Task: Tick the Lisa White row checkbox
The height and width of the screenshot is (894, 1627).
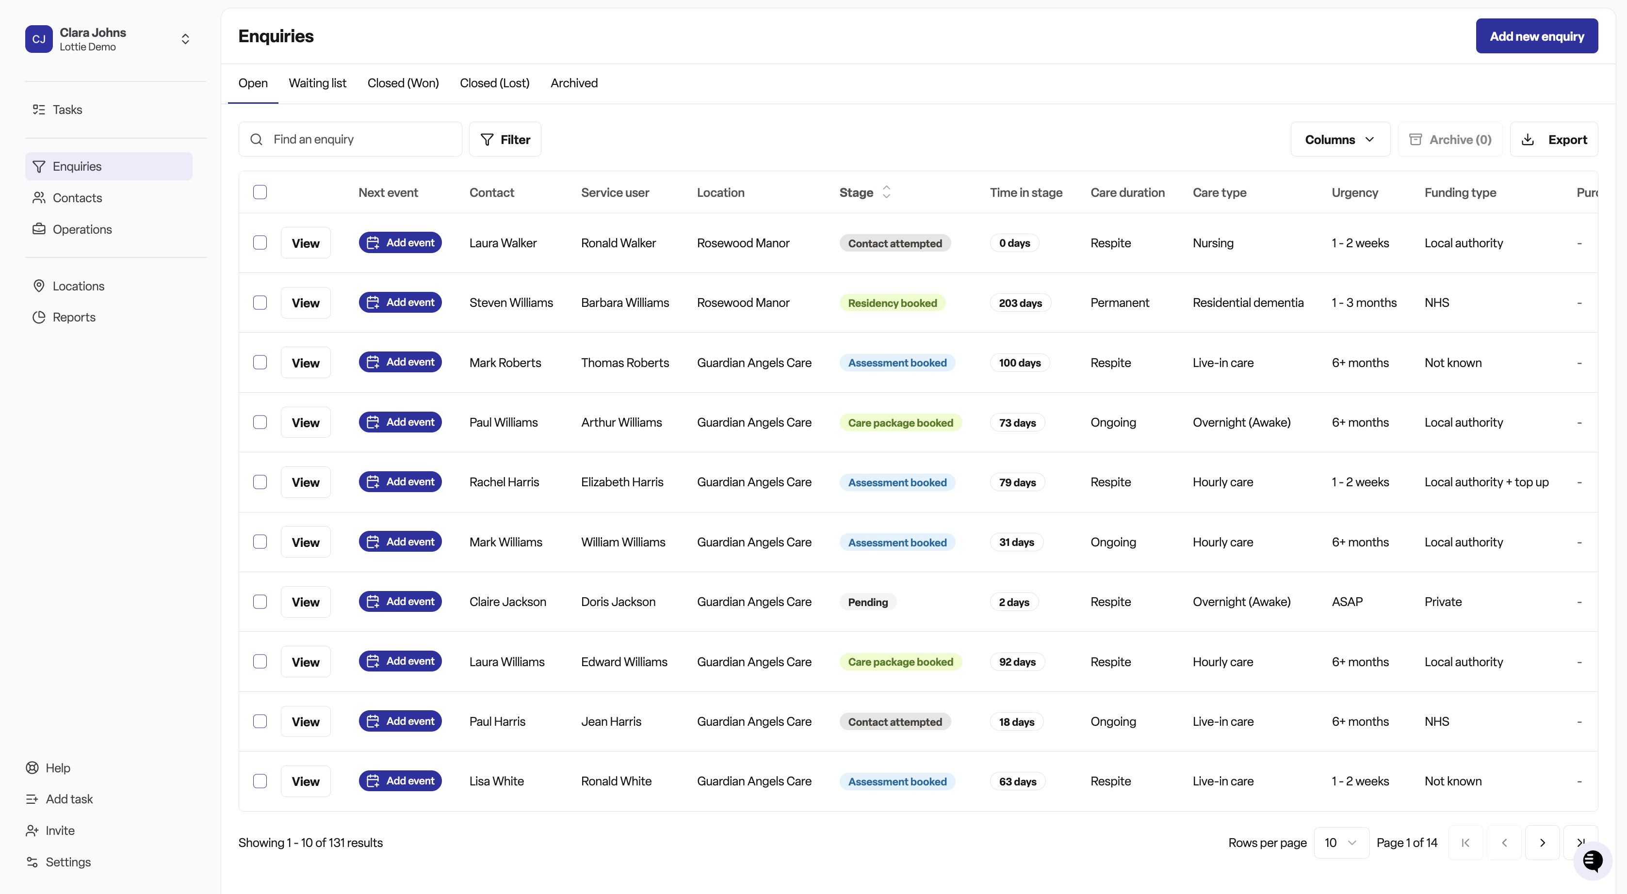Action: pos(260,781)
